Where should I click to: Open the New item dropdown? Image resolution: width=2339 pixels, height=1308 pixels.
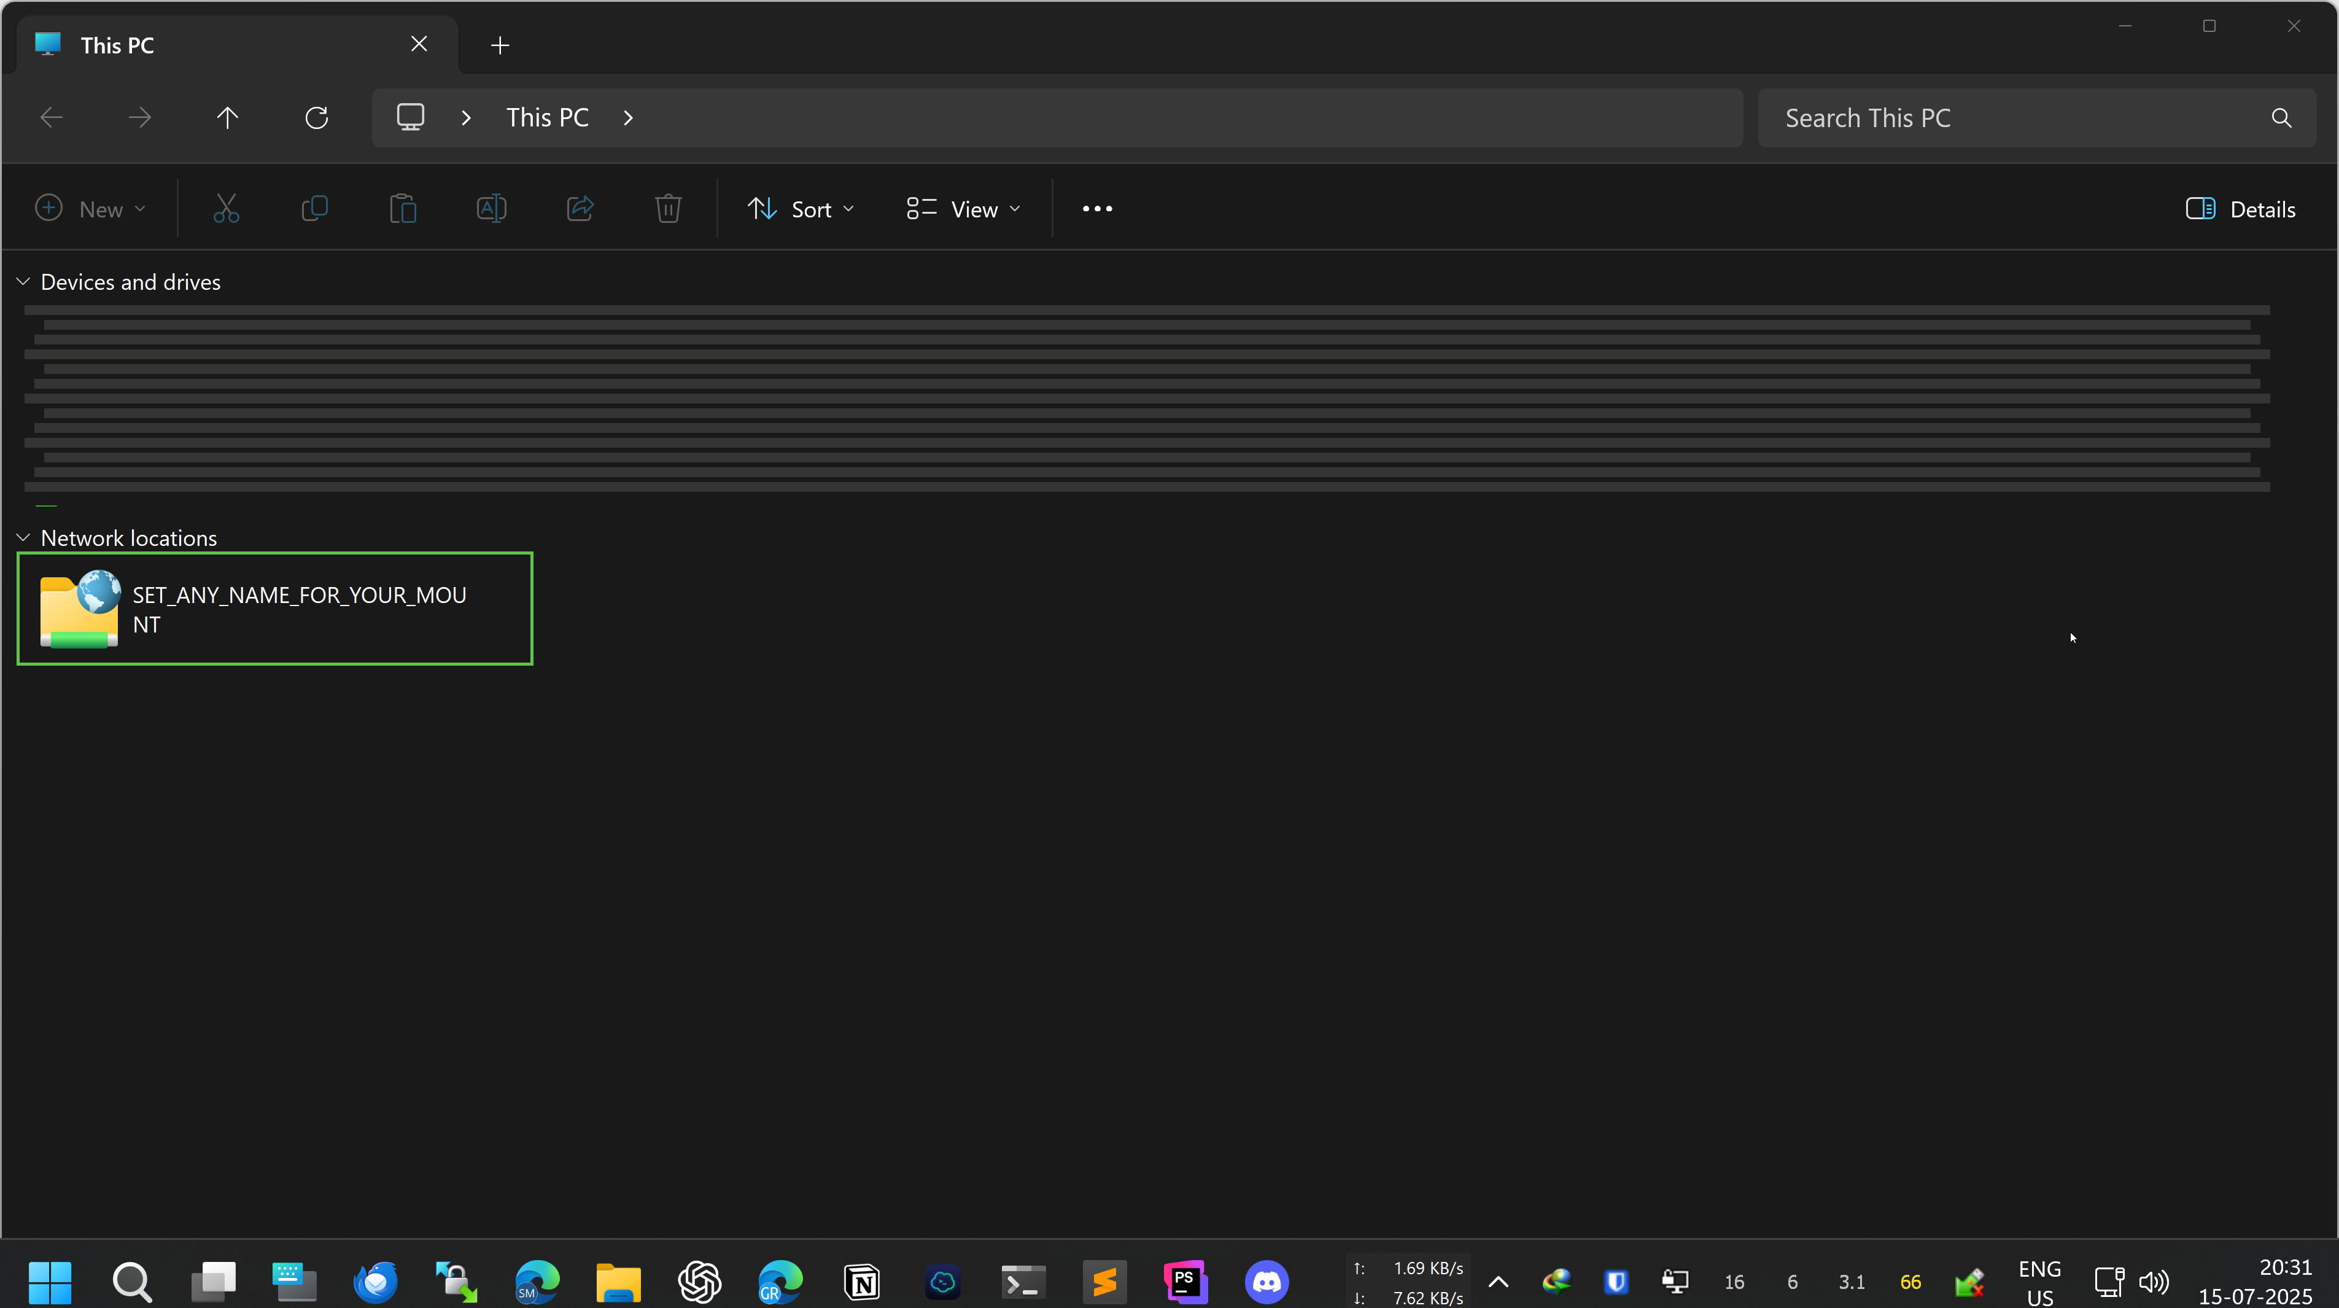(x=90, y=209)
